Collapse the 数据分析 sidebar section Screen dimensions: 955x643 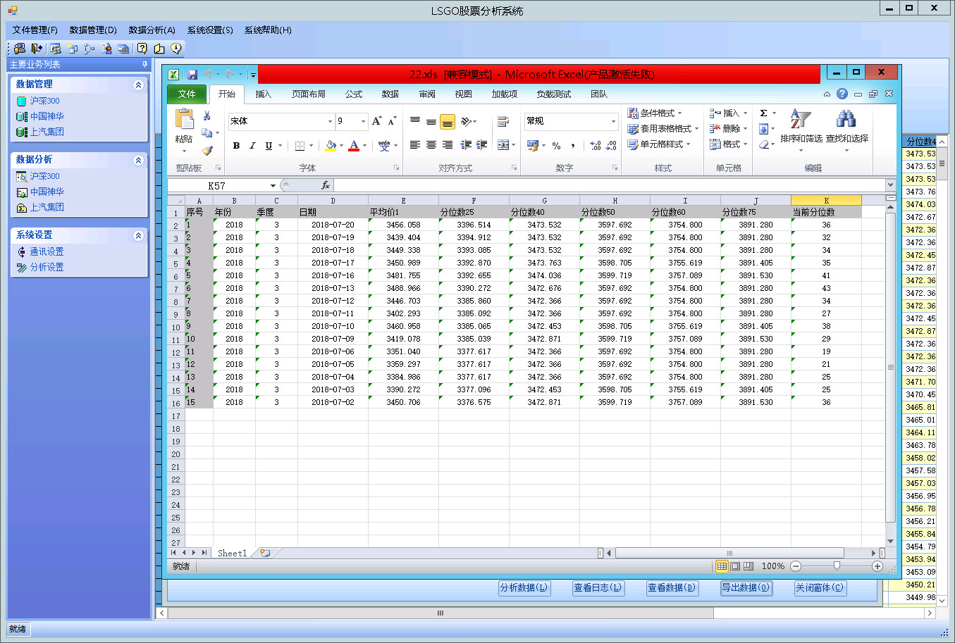tap(138, 160)
